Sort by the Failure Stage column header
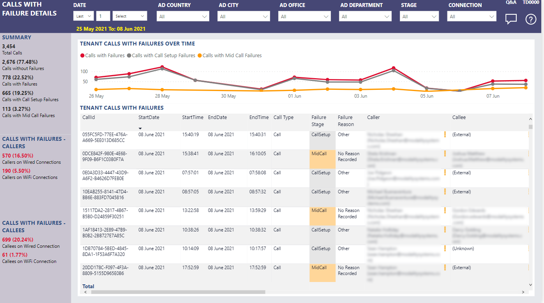Viewport: 544px width, 303px height. tap(319, 121)
